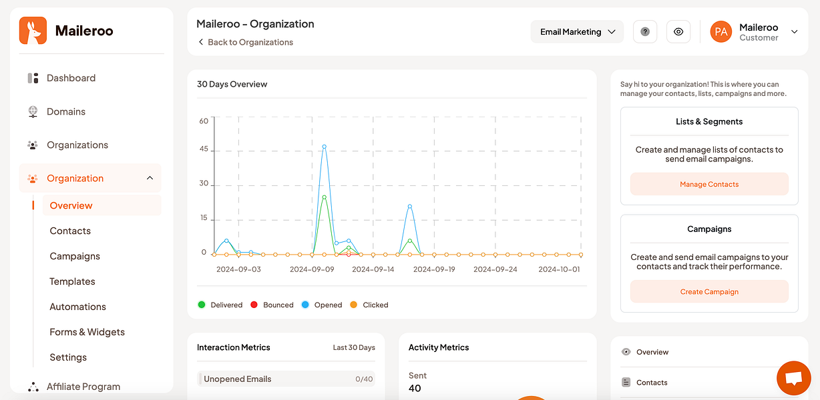Click the Domains globe icon
The image size is (820, 400).
(33, 112)
